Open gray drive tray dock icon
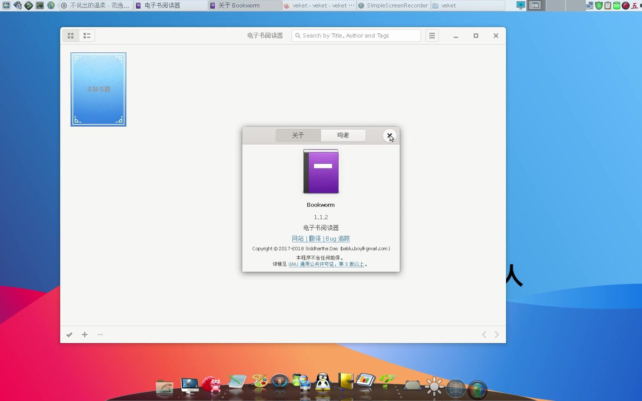Screen dimensions: 642x401 tap(412, 386)
